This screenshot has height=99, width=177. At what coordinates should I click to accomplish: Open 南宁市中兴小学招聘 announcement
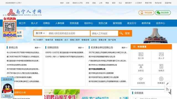[103, 65]
